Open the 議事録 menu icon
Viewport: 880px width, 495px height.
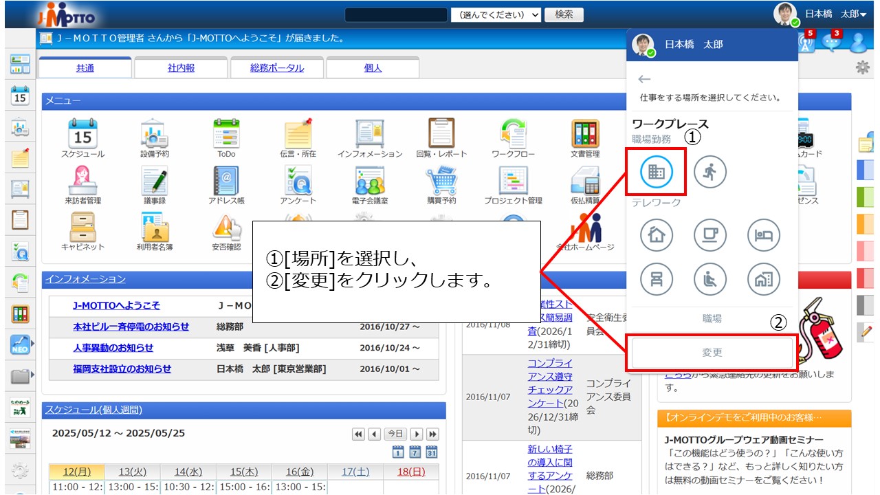(x=154, y=180)
